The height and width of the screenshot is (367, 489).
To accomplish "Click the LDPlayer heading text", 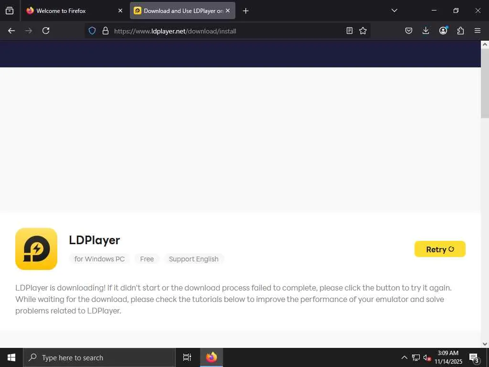I will click(94, 240).
